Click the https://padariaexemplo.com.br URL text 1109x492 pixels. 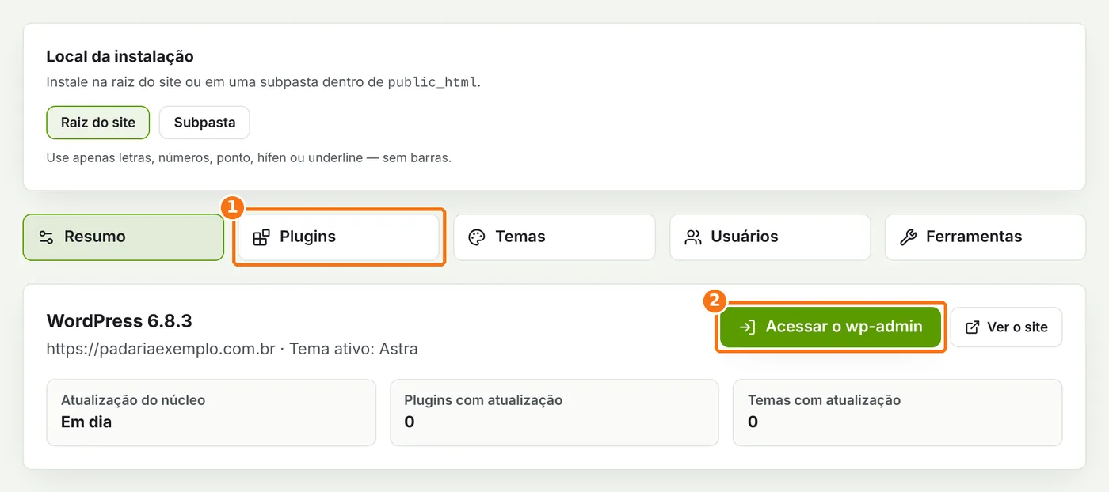click(161, 349)
